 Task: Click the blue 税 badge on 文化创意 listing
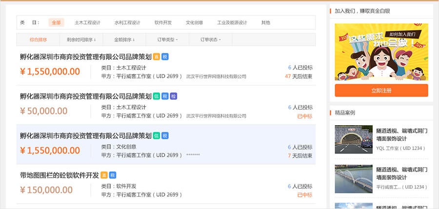(x=165, y=136)
